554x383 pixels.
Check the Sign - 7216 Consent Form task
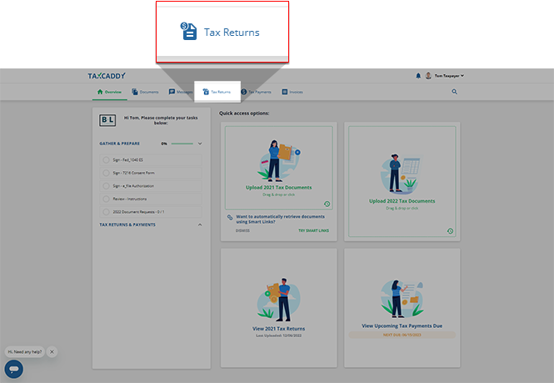pyautogui.click(x=106, y=173)
